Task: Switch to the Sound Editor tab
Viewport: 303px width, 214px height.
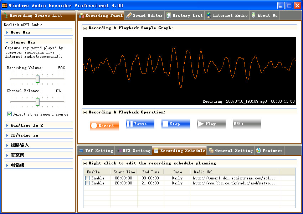Action: click(x=144, y=15)
